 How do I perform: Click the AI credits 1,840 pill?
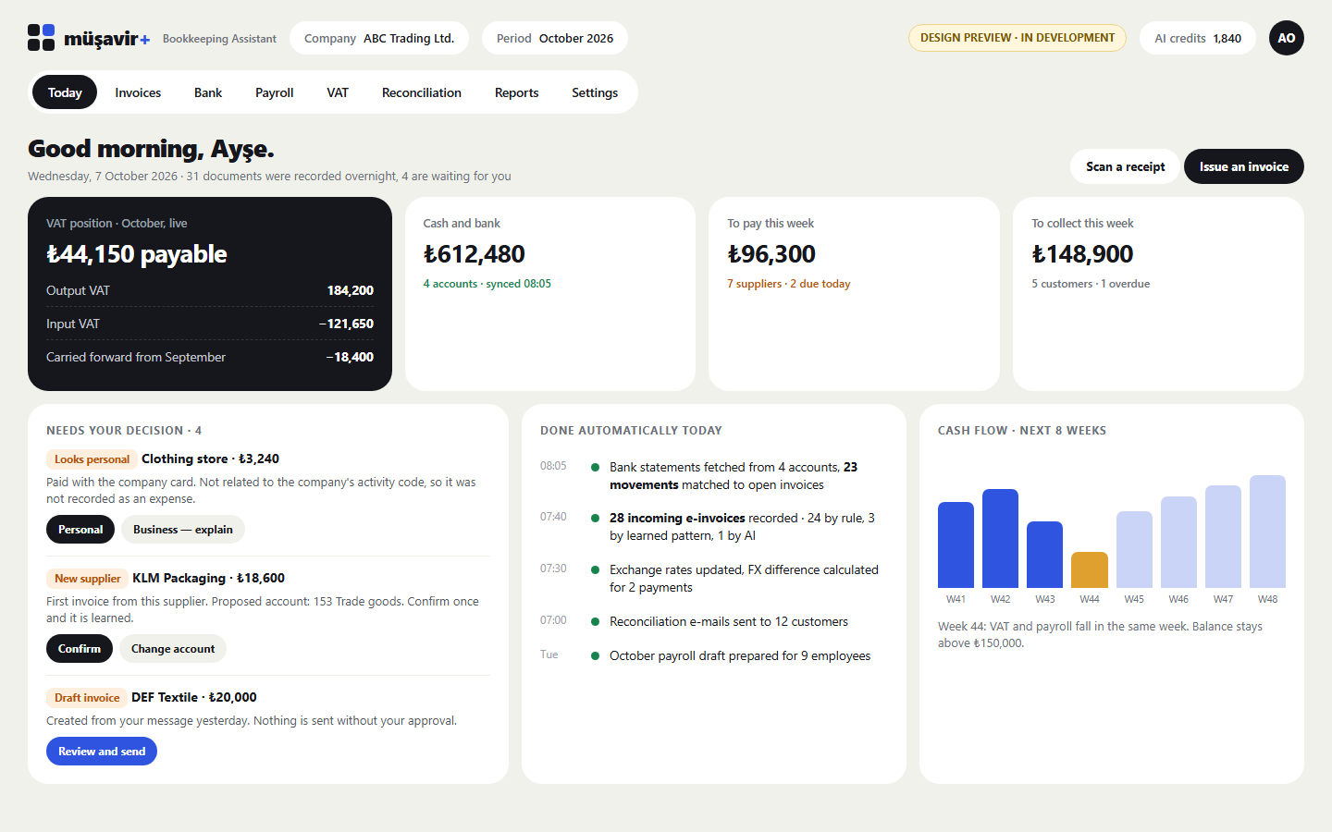1198,38
